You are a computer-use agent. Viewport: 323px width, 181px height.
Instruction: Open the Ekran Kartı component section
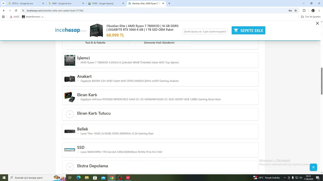coord(160,97)
